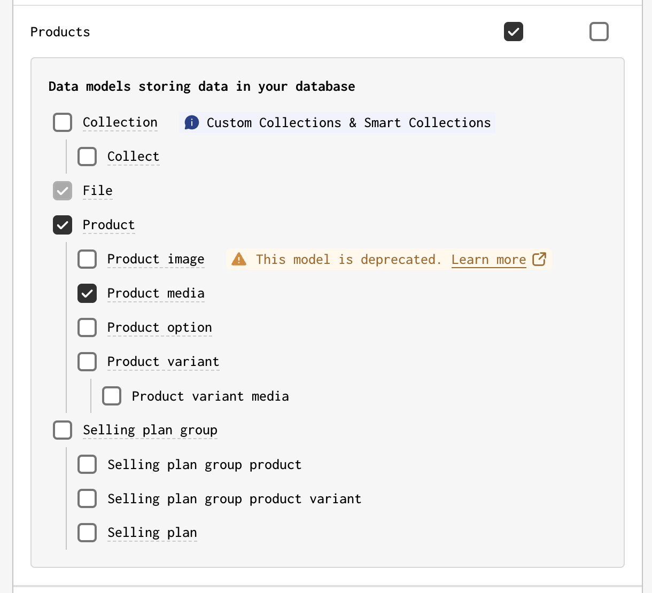Image resolution: width=652 pixels, height=593 pixels.
Task: Enable the Product option checkbox
Action: [x=87, y=327]
